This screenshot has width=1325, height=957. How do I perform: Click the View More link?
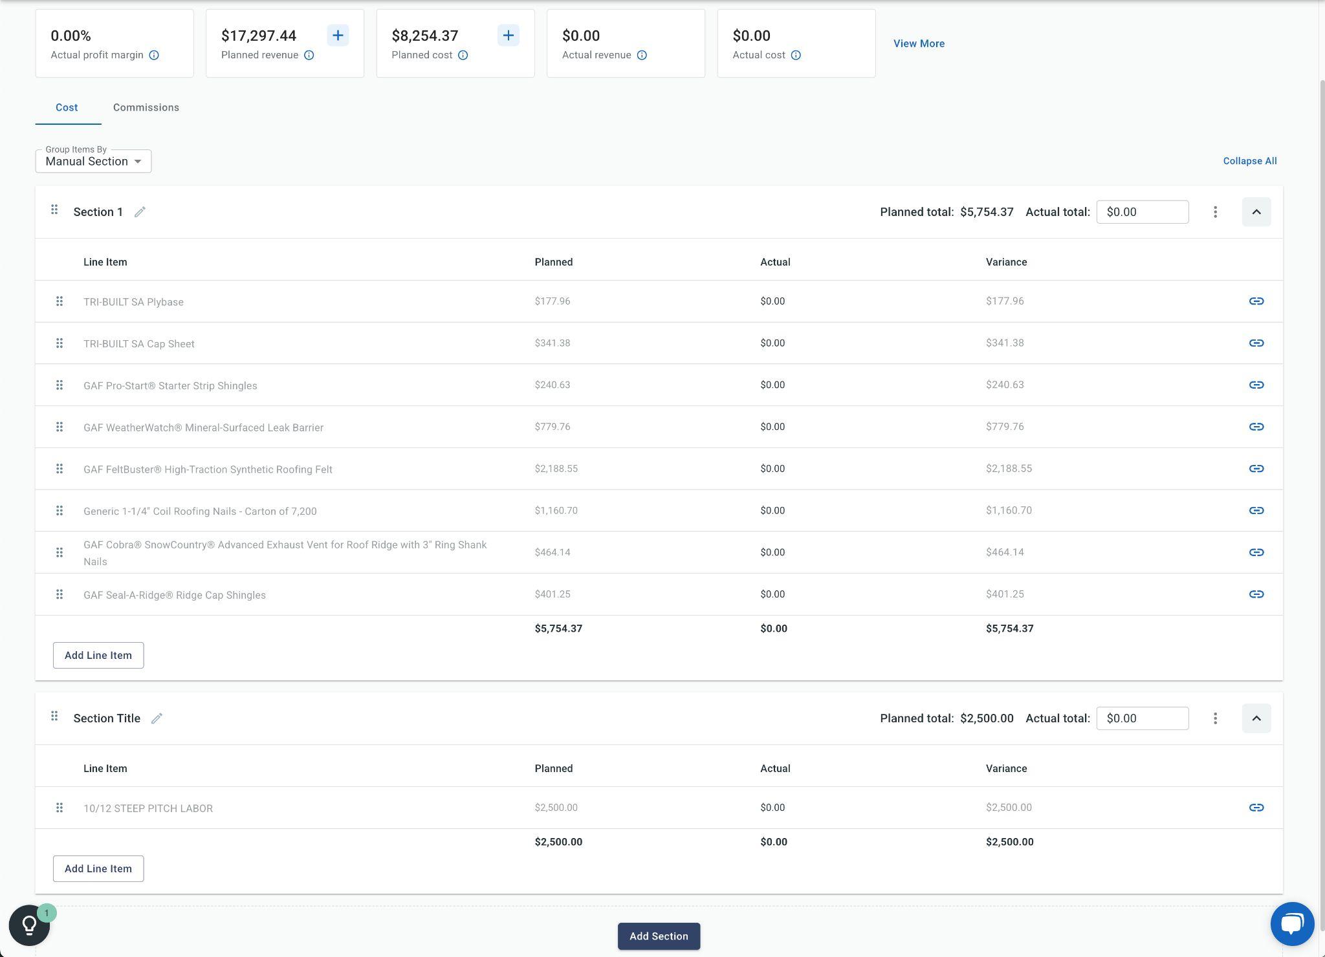pyautogui.click(x=919, y=44)
